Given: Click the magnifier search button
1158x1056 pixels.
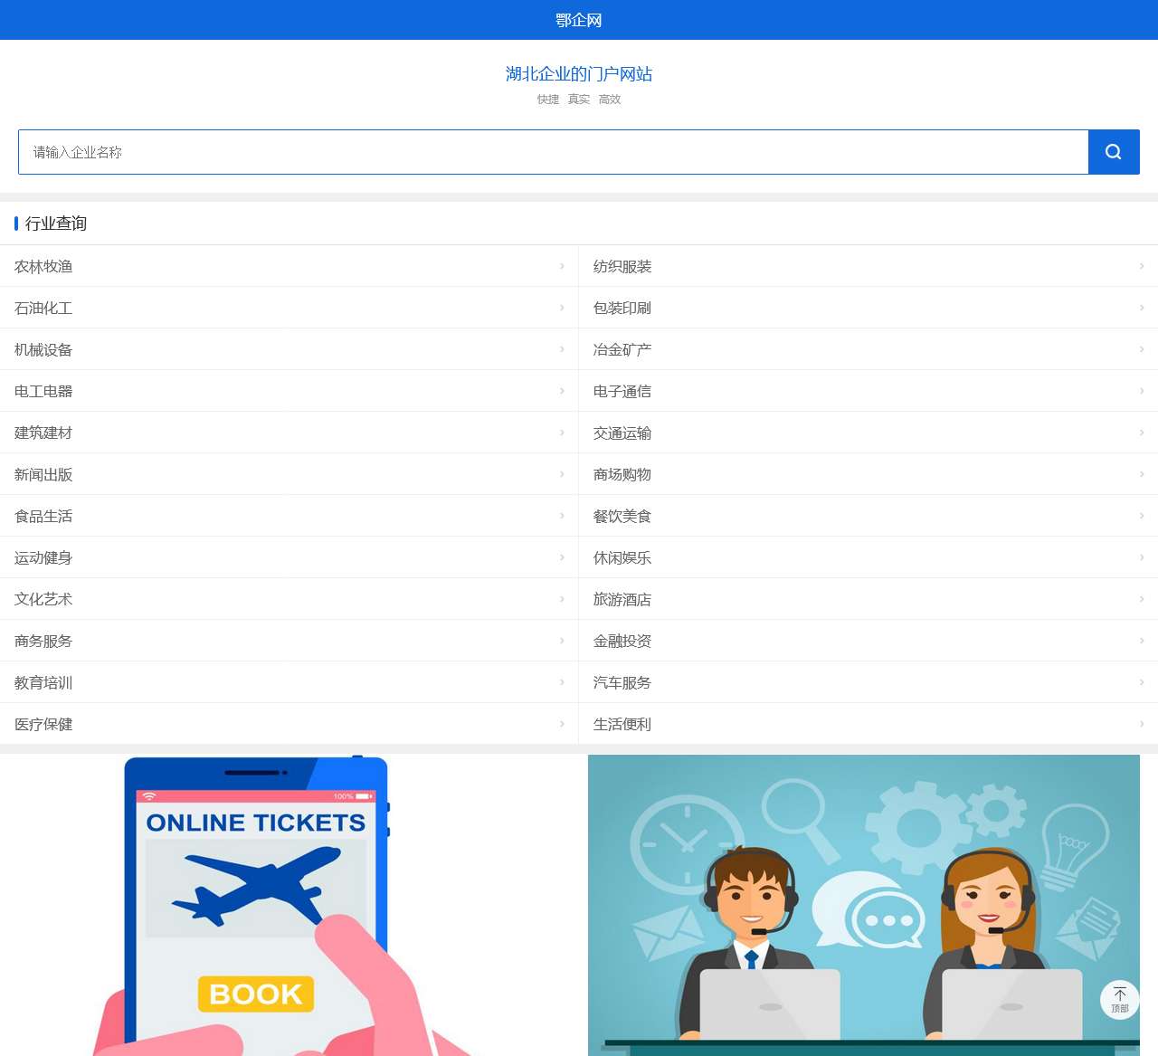Looking at the screenshot, I should pos(1113,152).
